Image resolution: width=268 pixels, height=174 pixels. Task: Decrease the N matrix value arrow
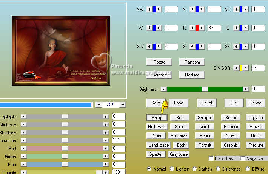193,9
